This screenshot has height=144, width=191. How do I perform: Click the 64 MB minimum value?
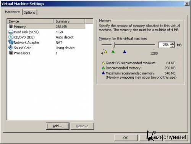pyautogui.click(x=171, y=63)
